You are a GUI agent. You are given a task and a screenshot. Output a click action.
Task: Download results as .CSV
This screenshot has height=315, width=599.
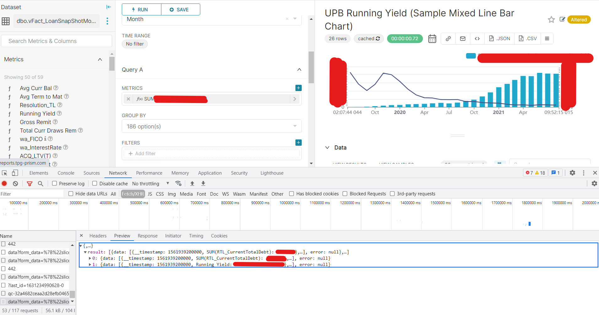pos(527,38)
